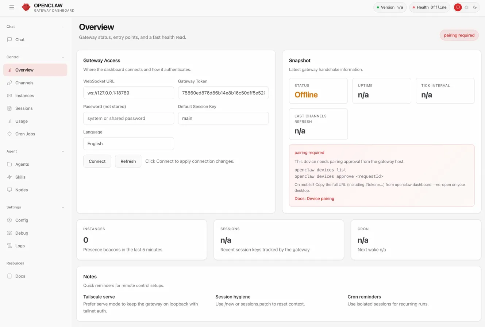Collapse the Settings sidebar section
This screenshot has height=327, width=485.
63,207
